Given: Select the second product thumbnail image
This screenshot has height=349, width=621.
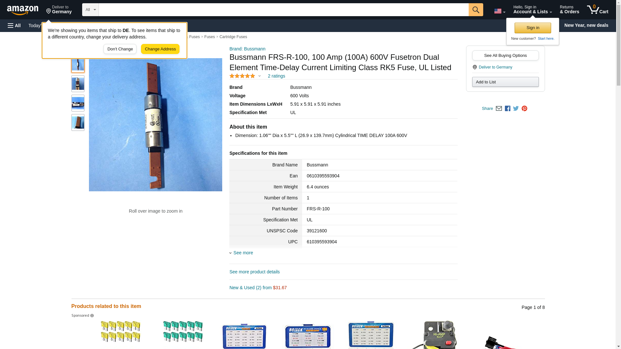Looking at the screenshot, I should (x=78, y=84).
